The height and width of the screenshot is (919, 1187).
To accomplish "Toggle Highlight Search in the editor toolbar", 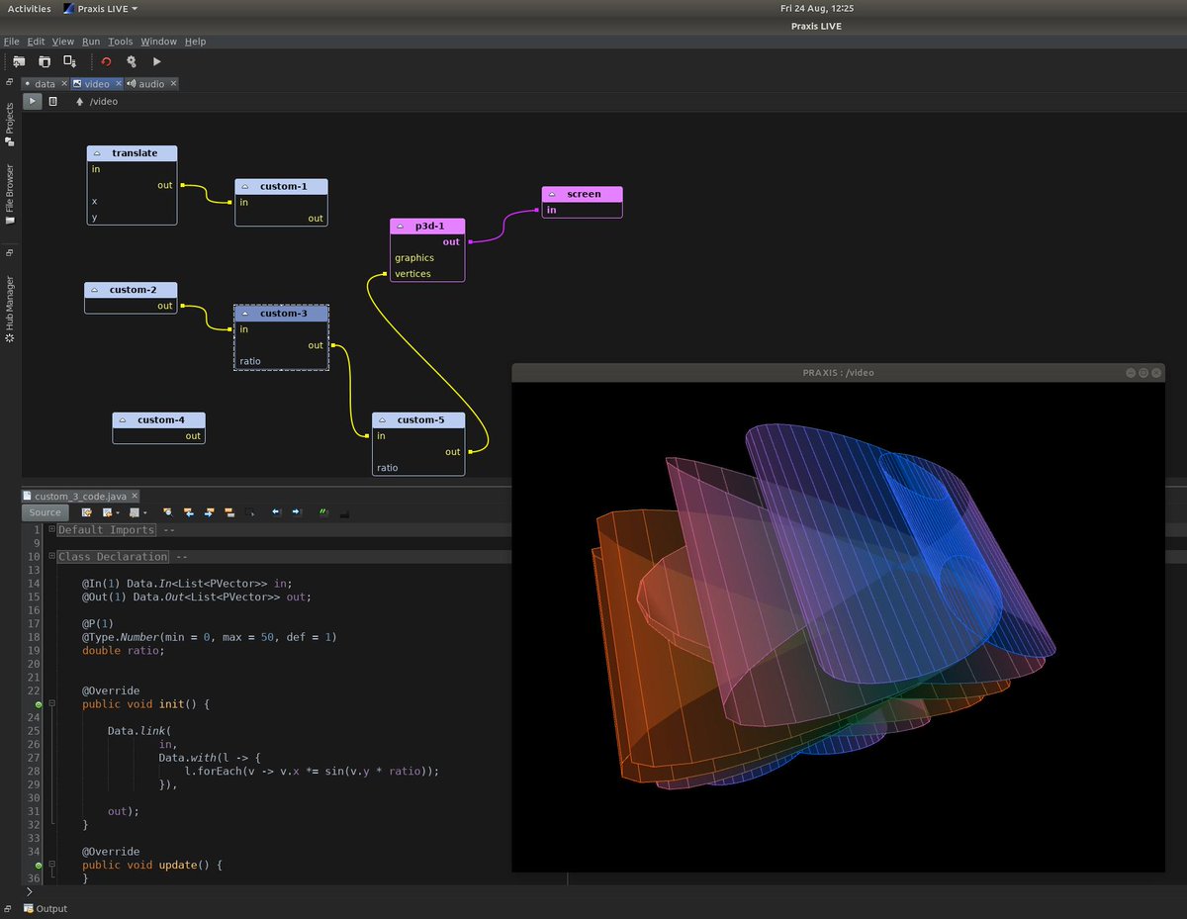I will coord(228,512).
